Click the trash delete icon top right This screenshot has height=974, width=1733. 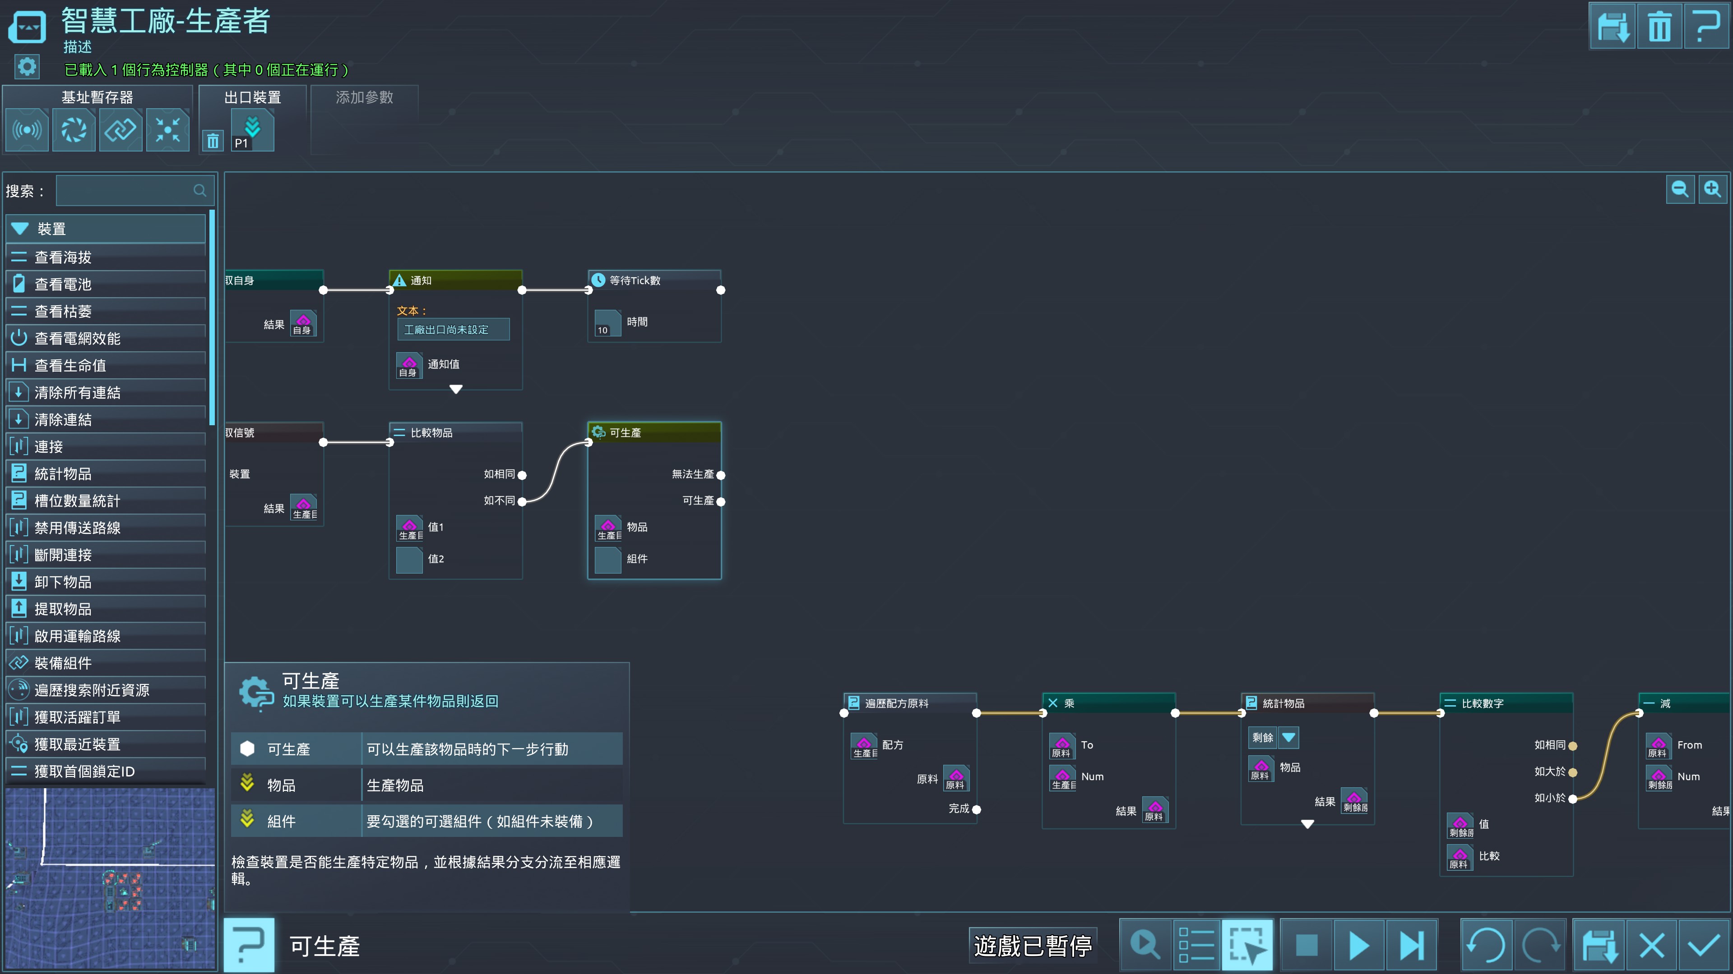(x=1659, y=27)
